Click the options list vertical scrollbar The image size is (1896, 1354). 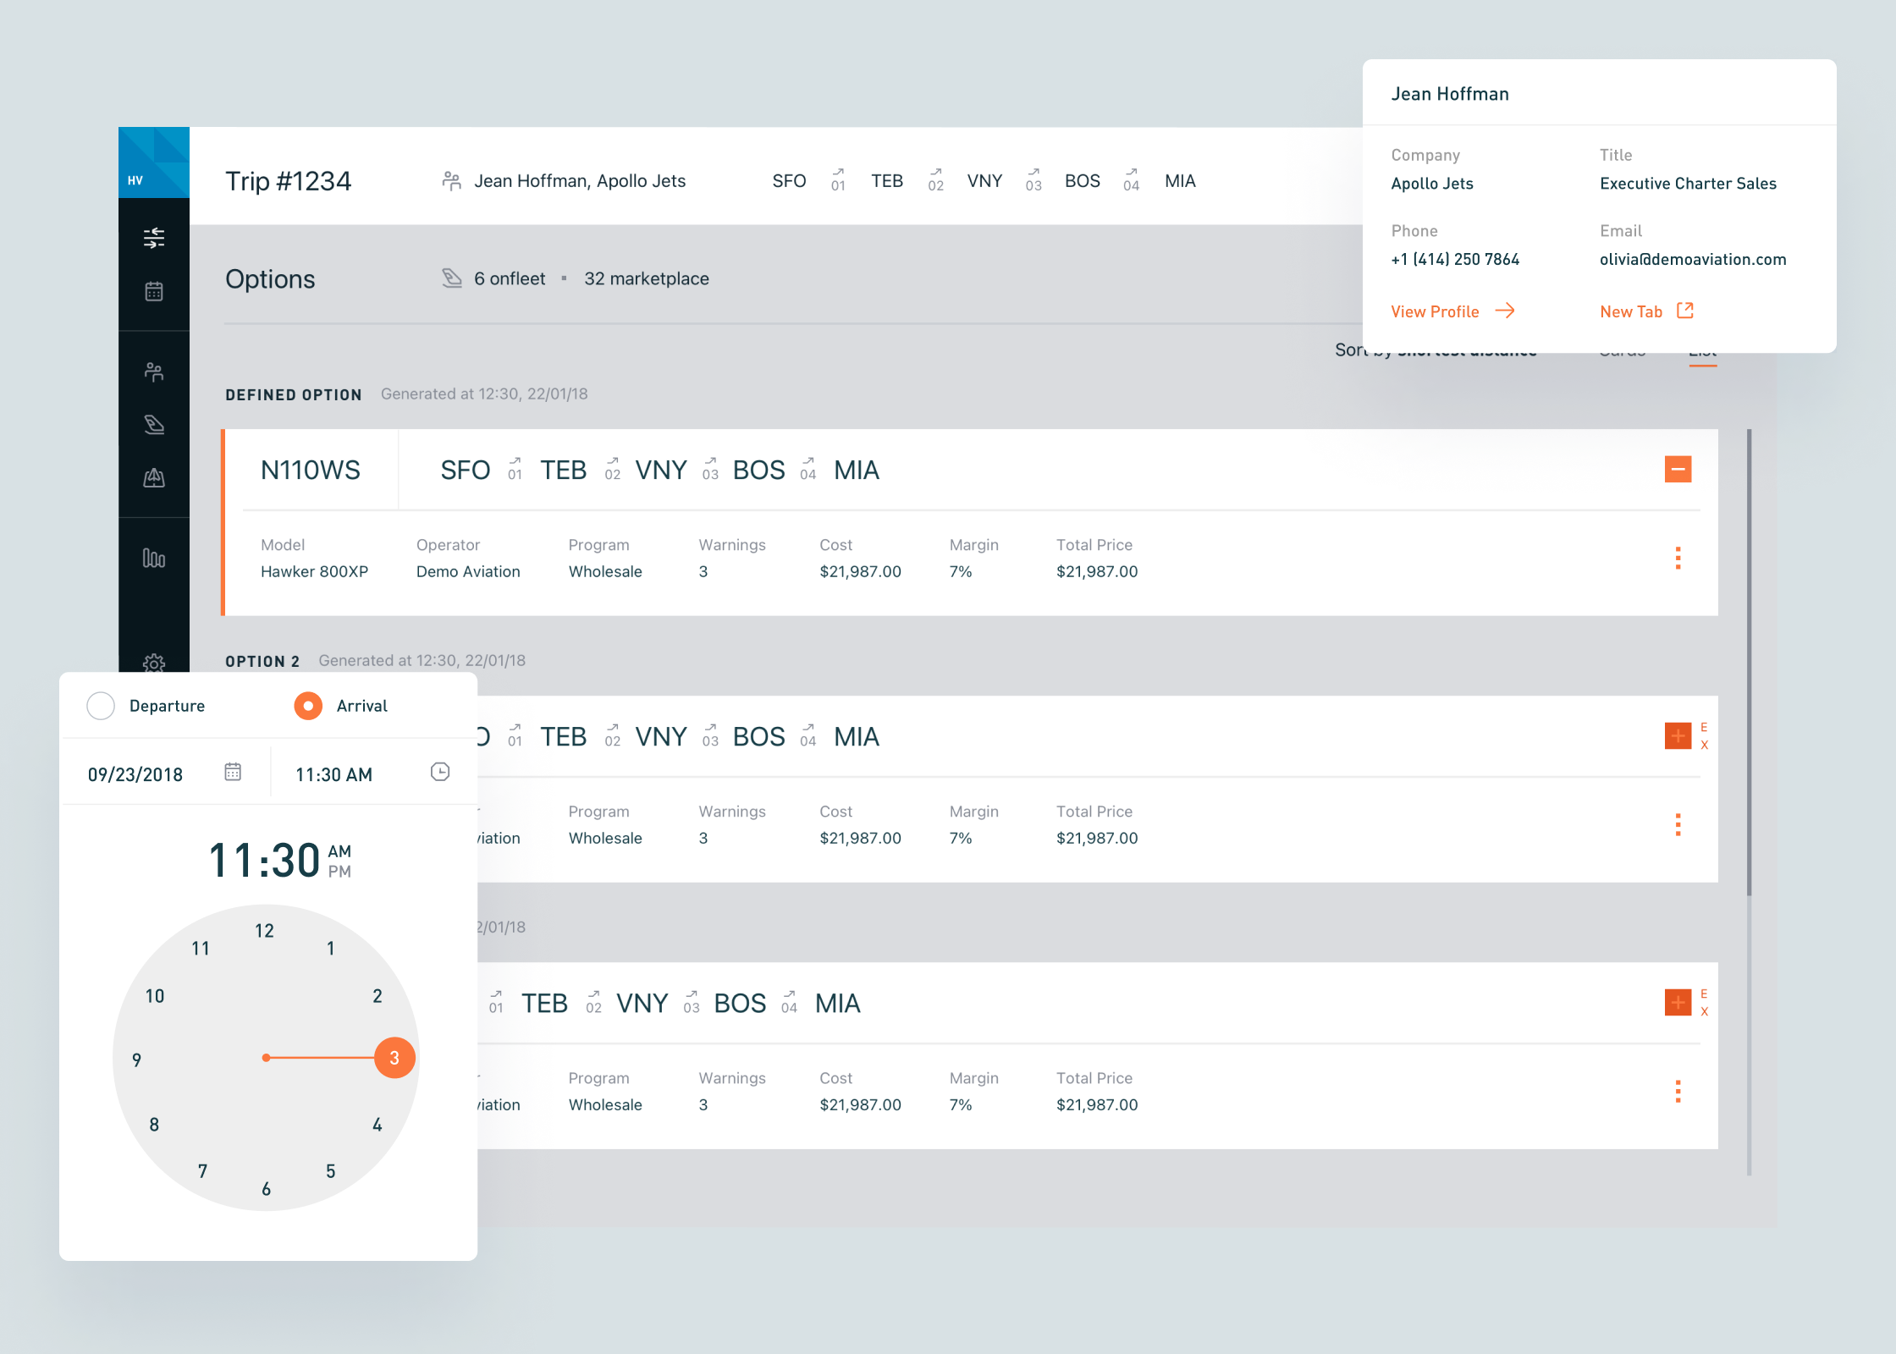1749,662
